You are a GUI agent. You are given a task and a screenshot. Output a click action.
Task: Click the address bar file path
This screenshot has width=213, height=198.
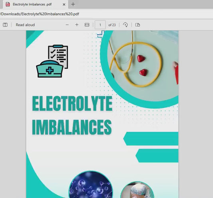40,14
